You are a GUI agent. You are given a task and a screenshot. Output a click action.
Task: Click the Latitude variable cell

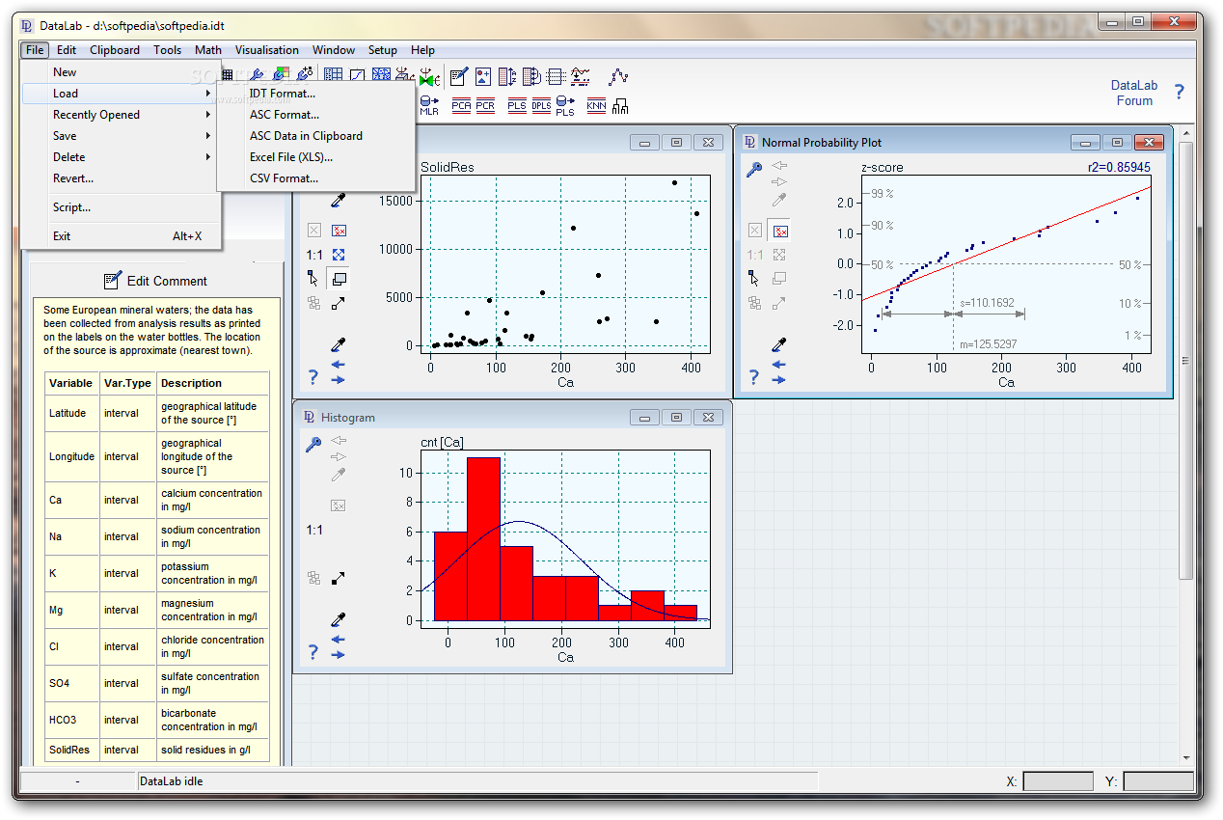[x=72, y=413]
